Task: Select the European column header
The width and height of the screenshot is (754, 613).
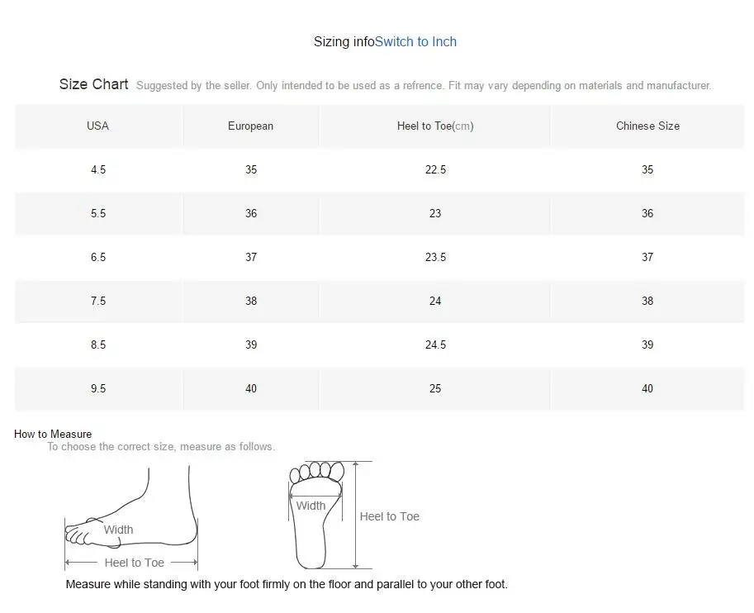Action: (250, 126)
